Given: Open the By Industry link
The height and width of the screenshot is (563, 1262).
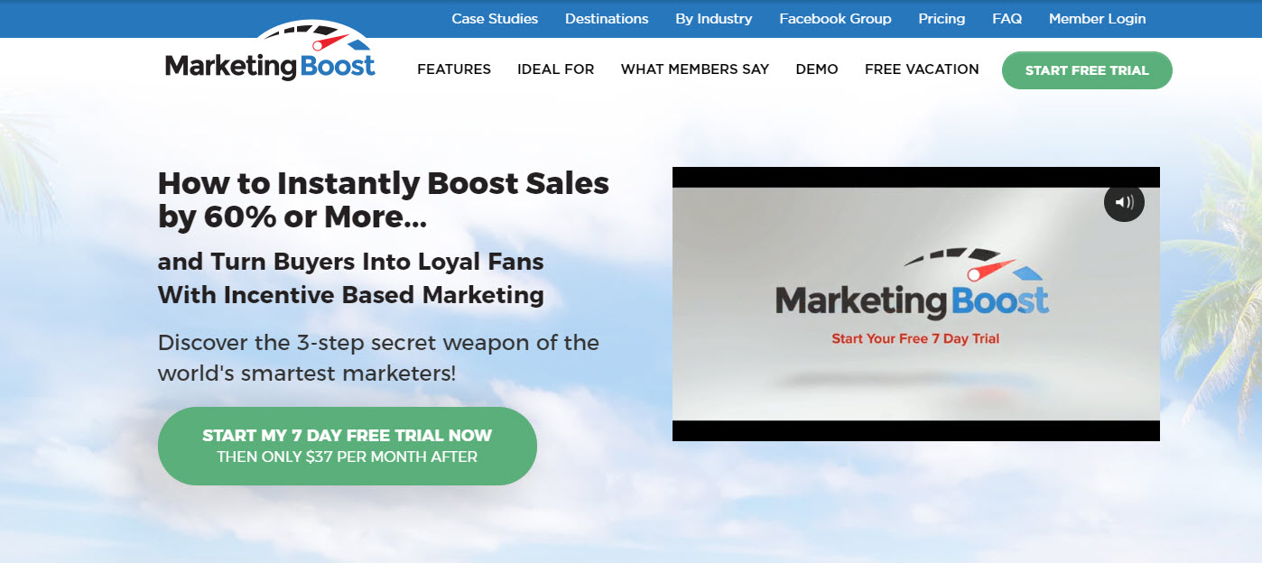Looking at the screenshot, I should [713, 18].
